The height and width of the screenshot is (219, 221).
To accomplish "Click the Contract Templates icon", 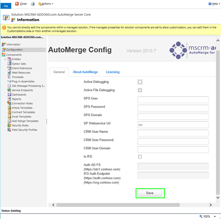I will 9,112.
